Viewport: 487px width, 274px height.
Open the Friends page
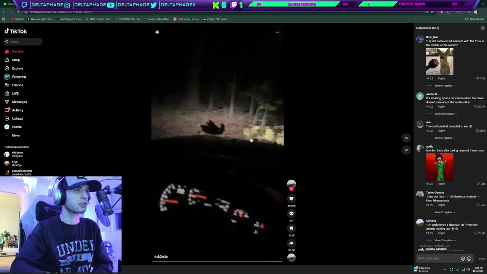[14, 85]
